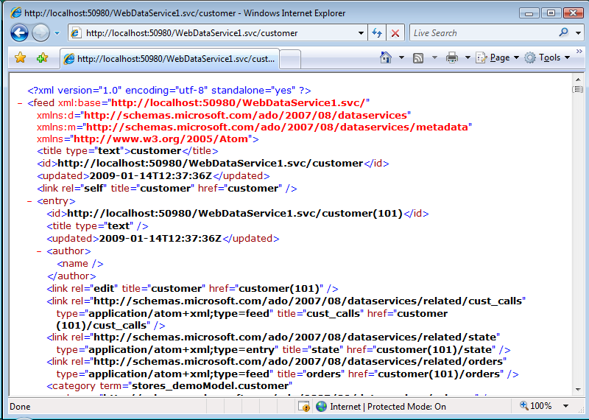Click the Live Search magnifier icon

[x=563, y=32]
